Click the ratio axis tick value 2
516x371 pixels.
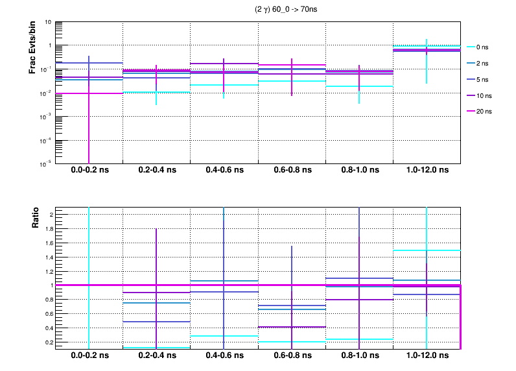tap(49, 215)
